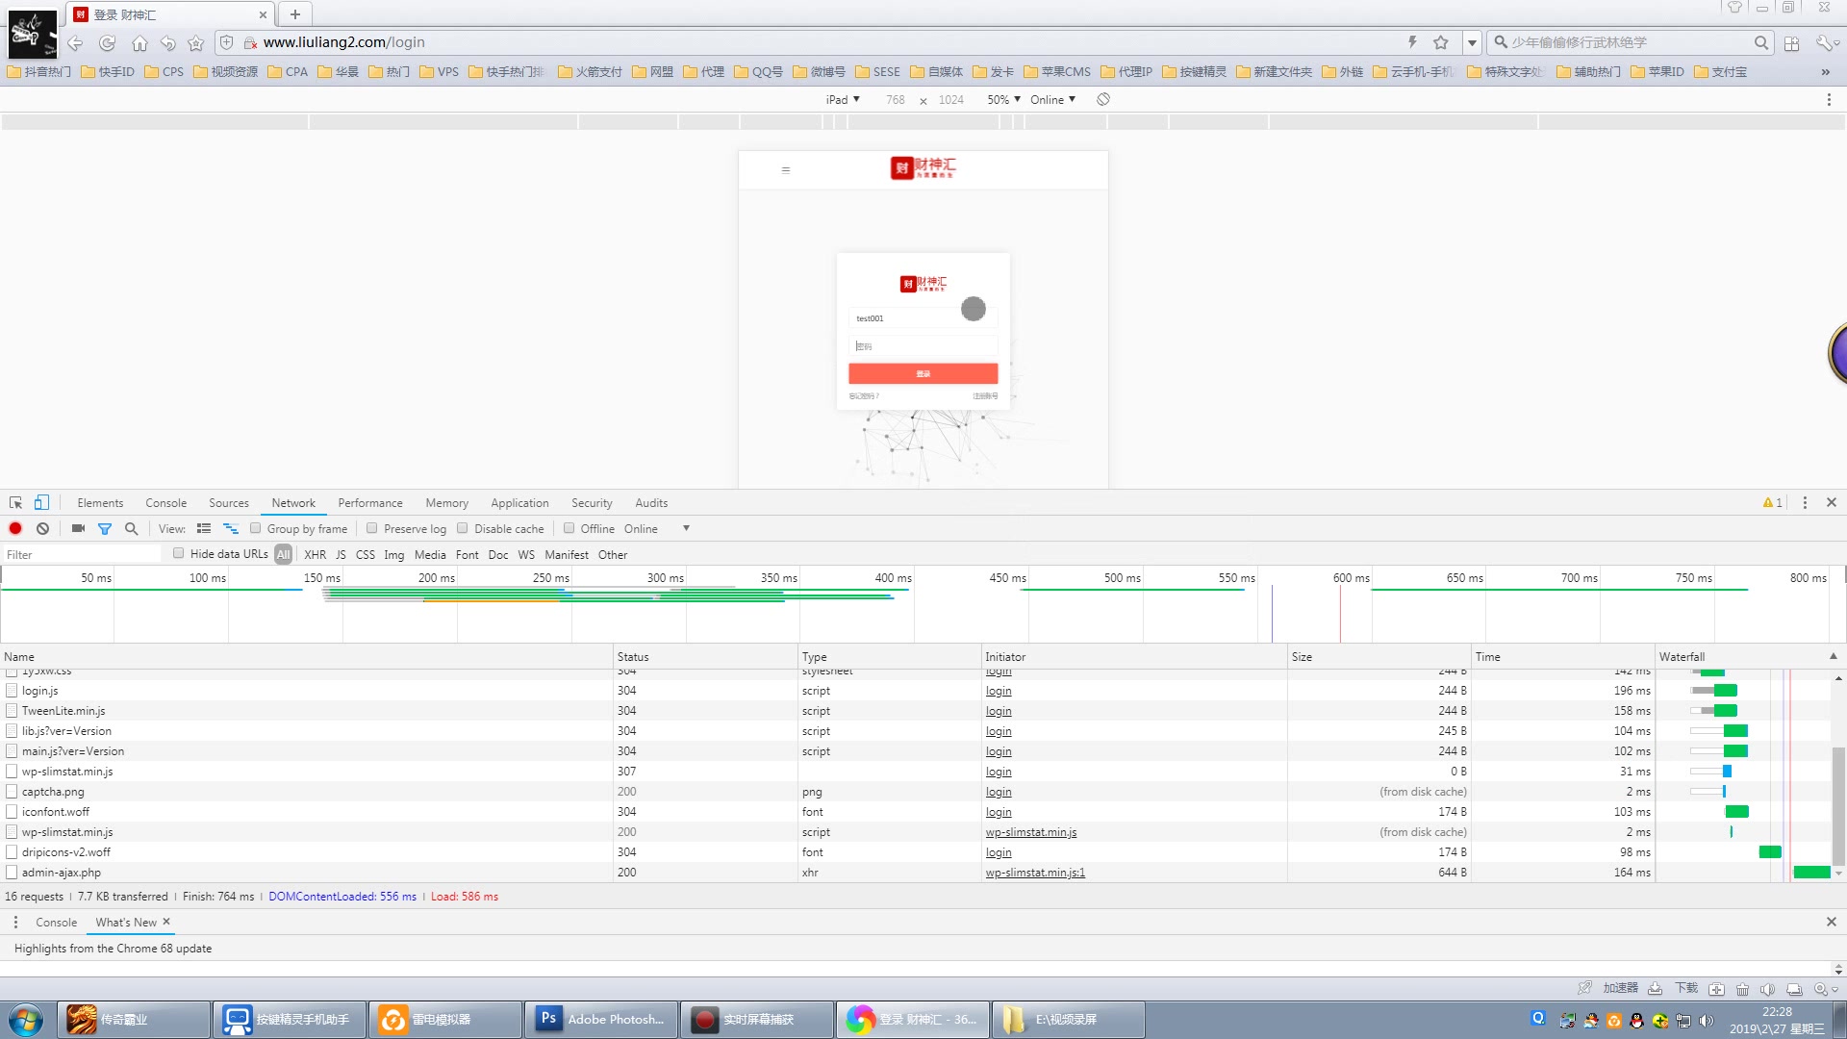Open the iPad device dropdown
The width and height of the screenshot is (1847, 1039).
(843, 99)
